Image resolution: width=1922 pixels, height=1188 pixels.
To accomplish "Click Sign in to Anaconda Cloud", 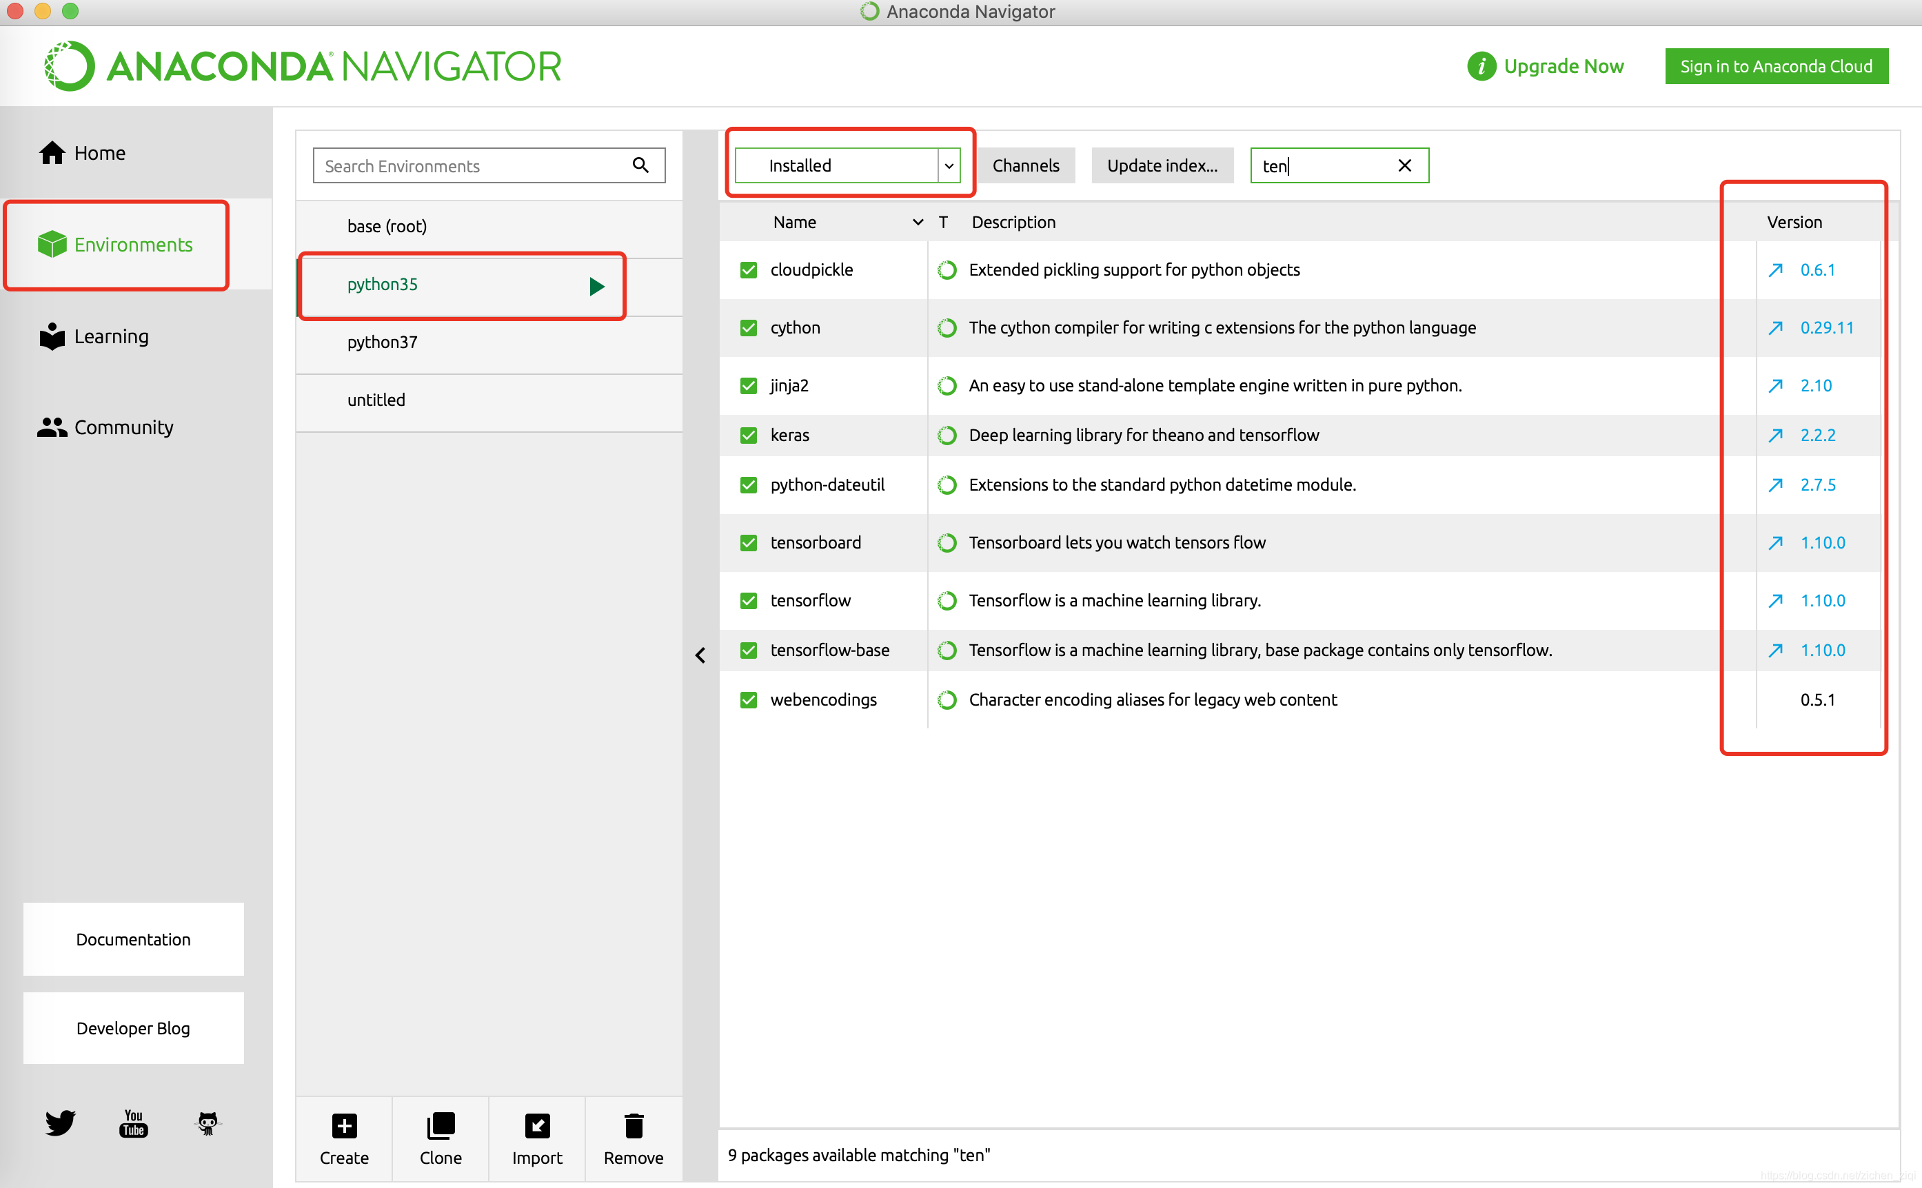I will (1776, 67).
